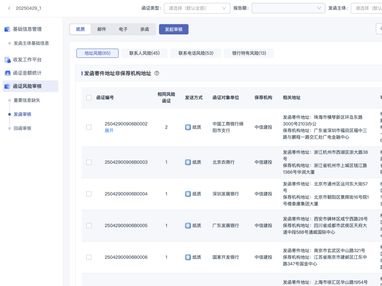Viewport: 382px width, 286px height.
Task: Click the 发起审核 button
Action: pos(174,29)
